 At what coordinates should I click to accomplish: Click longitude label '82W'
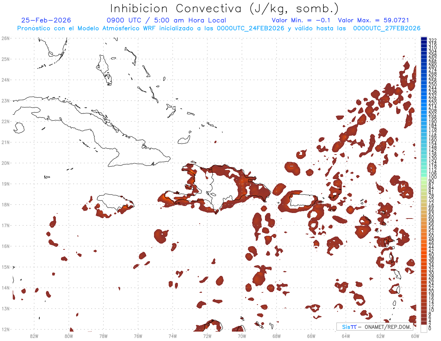[x=34, y=336]
